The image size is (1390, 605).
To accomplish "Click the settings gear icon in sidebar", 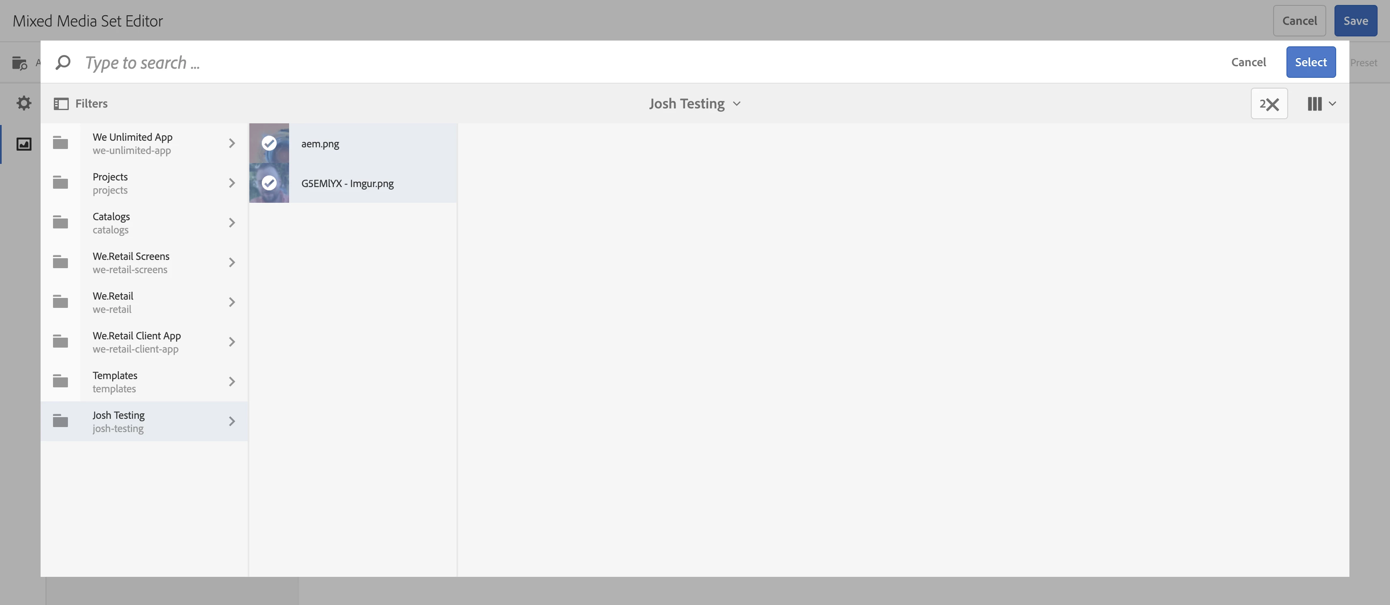I will click(24, 103).
